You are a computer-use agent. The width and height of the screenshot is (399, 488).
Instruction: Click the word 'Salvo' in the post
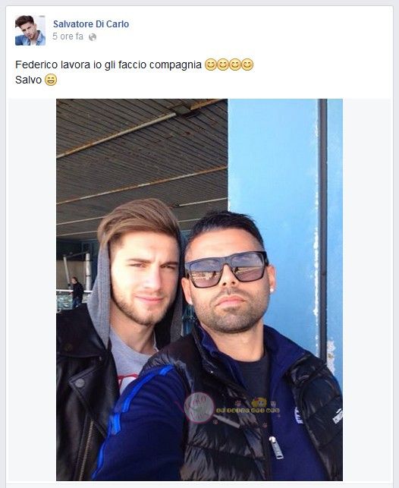click(x=28, y=80)
